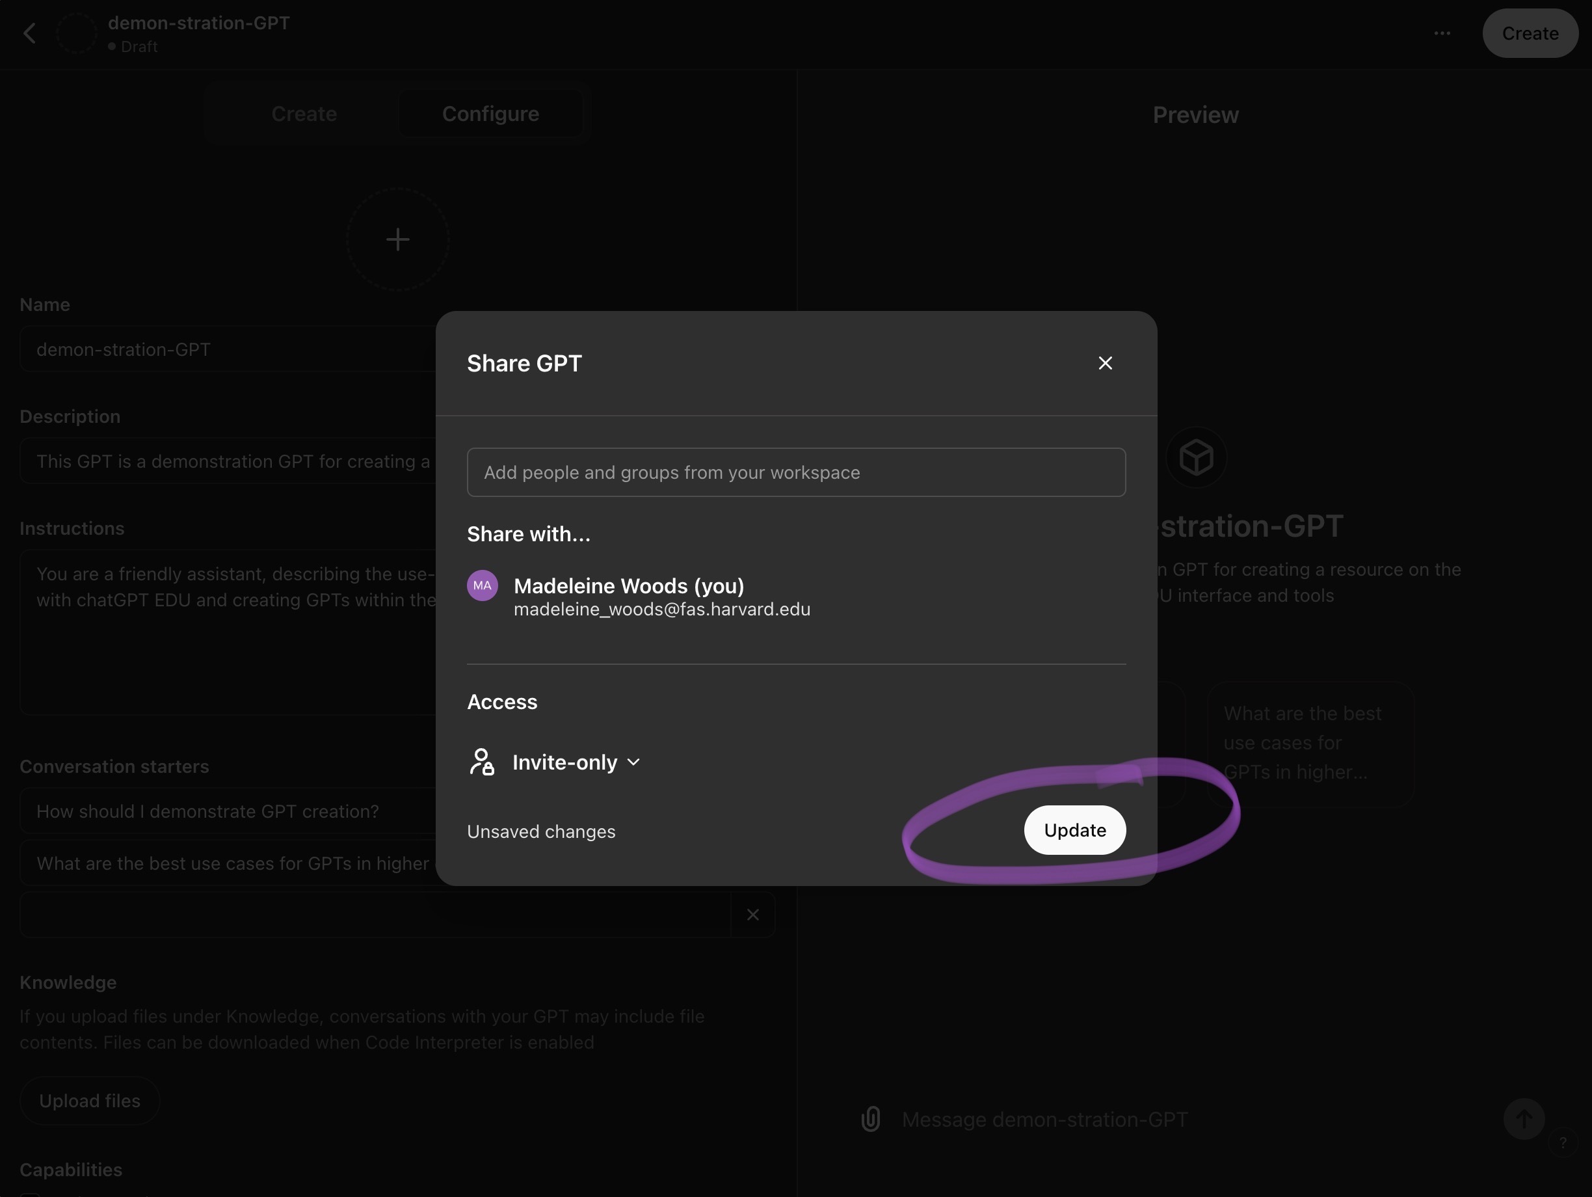Viewport: 1592px width, 1197px height.
Task: Click the send message arrow icon
Action: pos(1523,1118)
